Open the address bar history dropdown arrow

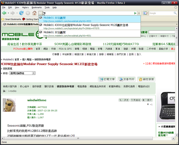139,13
